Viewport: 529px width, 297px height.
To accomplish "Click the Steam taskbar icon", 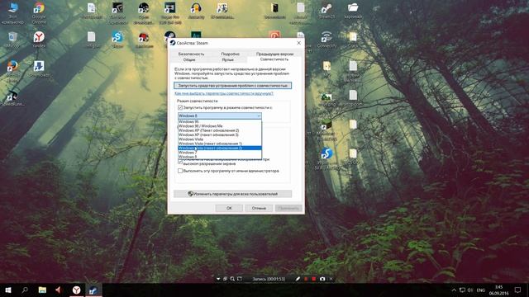I will [93, 290].
